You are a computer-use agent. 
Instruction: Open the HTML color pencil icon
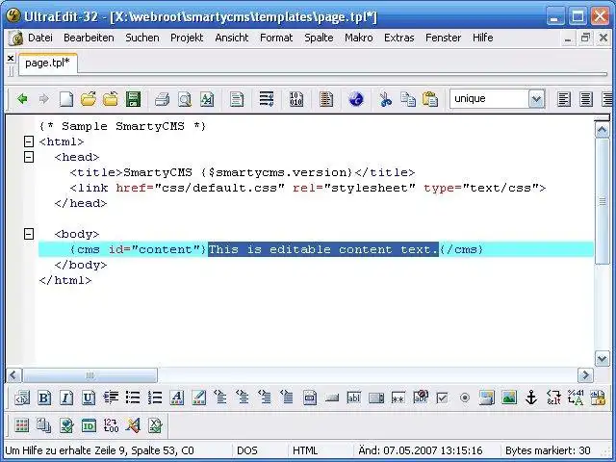(199, 398)
